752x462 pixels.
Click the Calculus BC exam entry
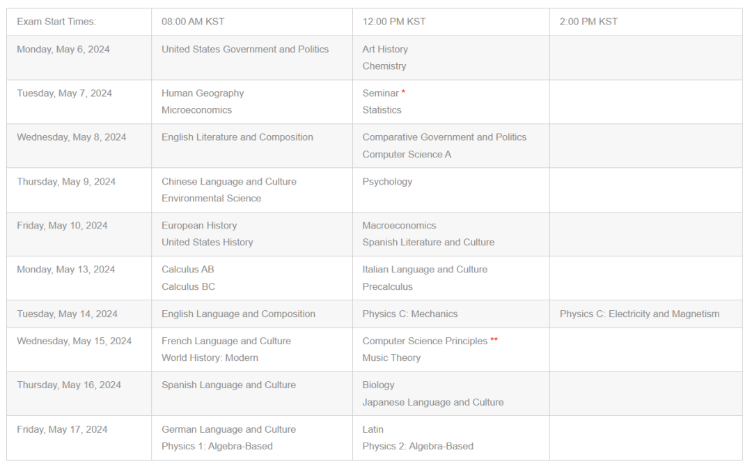click(x=189, y=287)
